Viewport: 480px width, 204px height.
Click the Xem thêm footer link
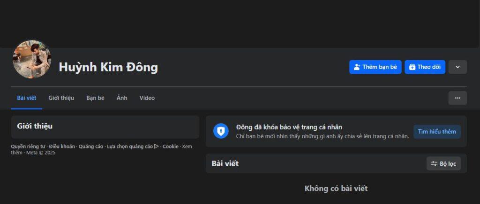[x=187, y=146]
